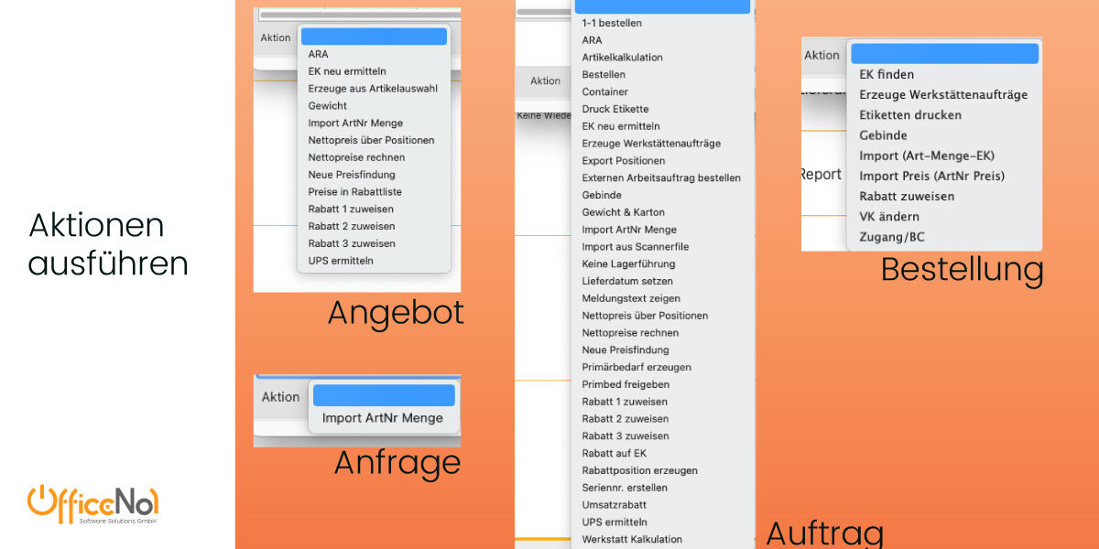Select EK finden in Bestellung menu
Screen dimensions: 1099x549
coord(887,75)
